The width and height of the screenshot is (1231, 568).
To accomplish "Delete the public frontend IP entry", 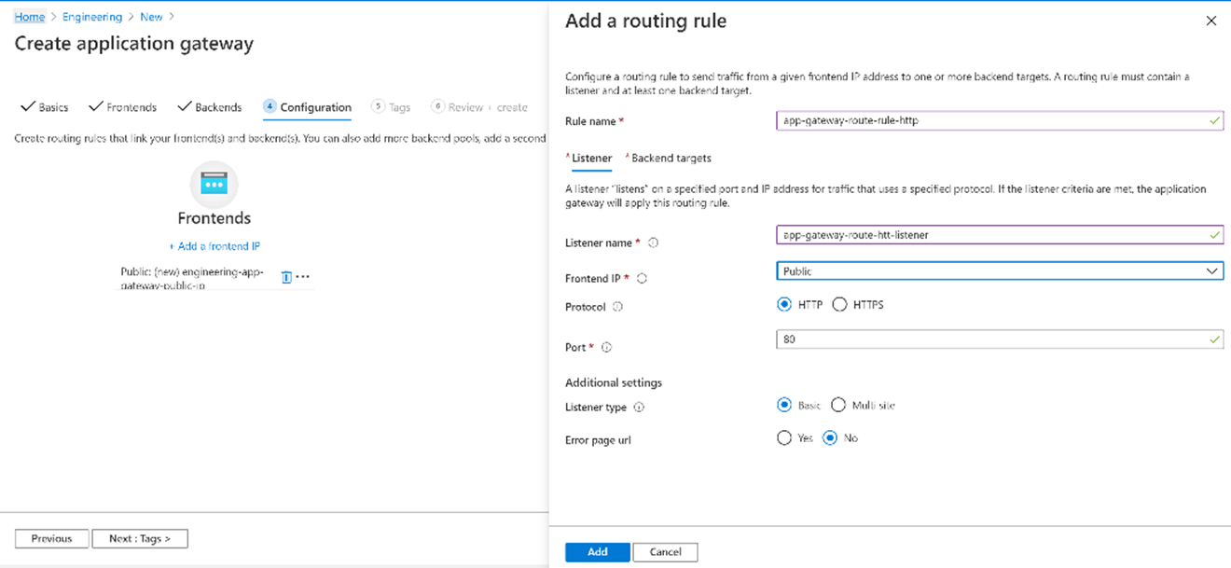I will 286,277.
